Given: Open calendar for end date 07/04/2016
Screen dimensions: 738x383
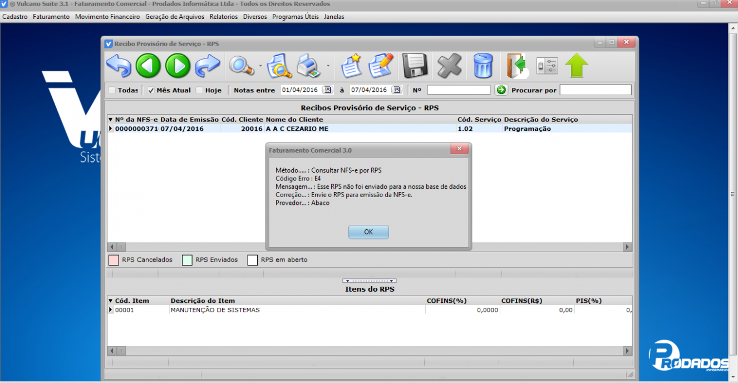Looking at the screenshot, I should [397, 90].
